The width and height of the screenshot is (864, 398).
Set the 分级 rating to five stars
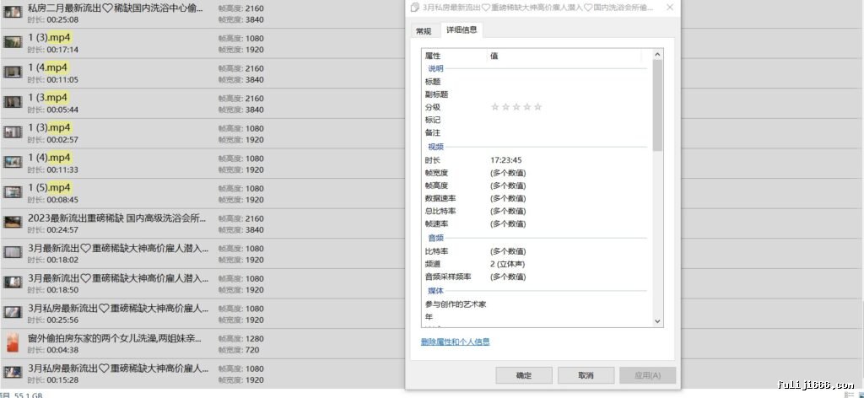(x=537, y=107)
